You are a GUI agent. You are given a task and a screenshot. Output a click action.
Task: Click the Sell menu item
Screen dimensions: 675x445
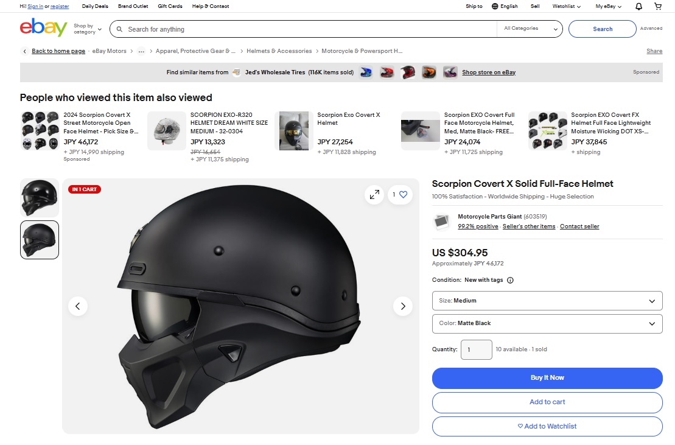535,7
